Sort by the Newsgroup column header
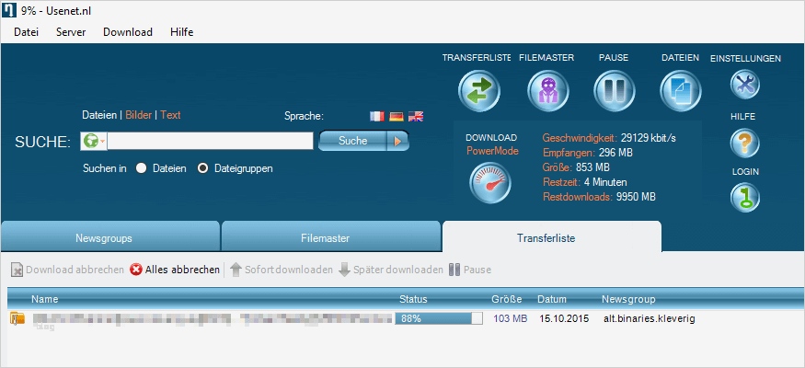The image size is (805, 368). (628, 299)
